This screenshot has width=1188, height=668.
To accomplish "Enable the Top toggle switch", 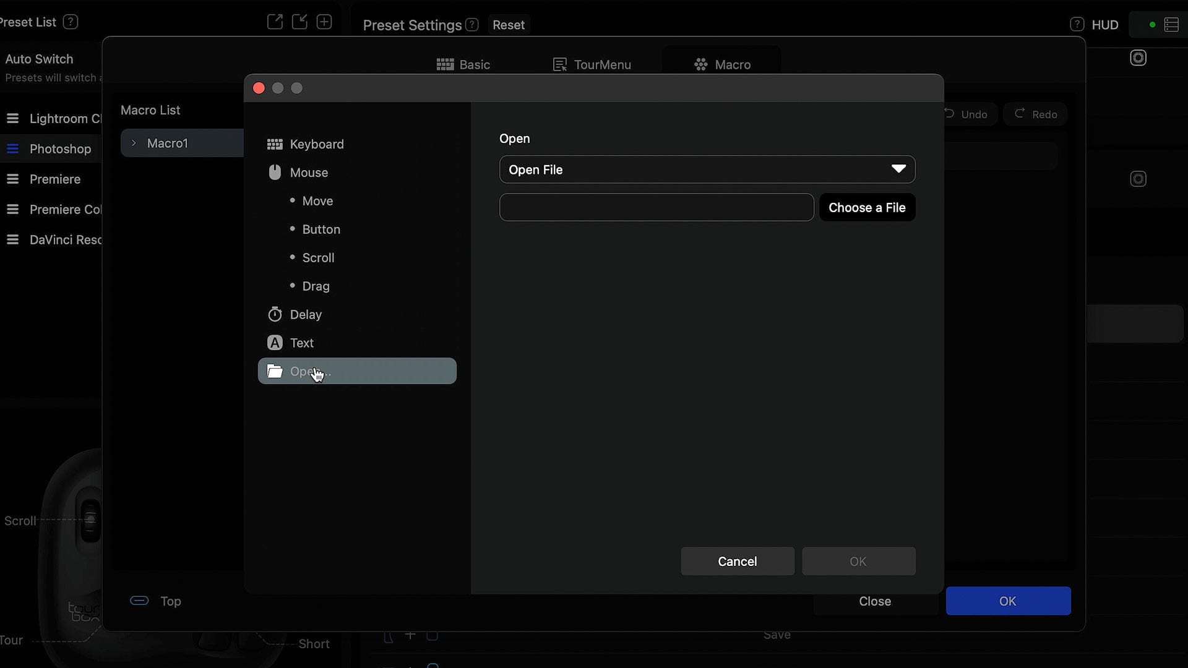I will [139, 601].
